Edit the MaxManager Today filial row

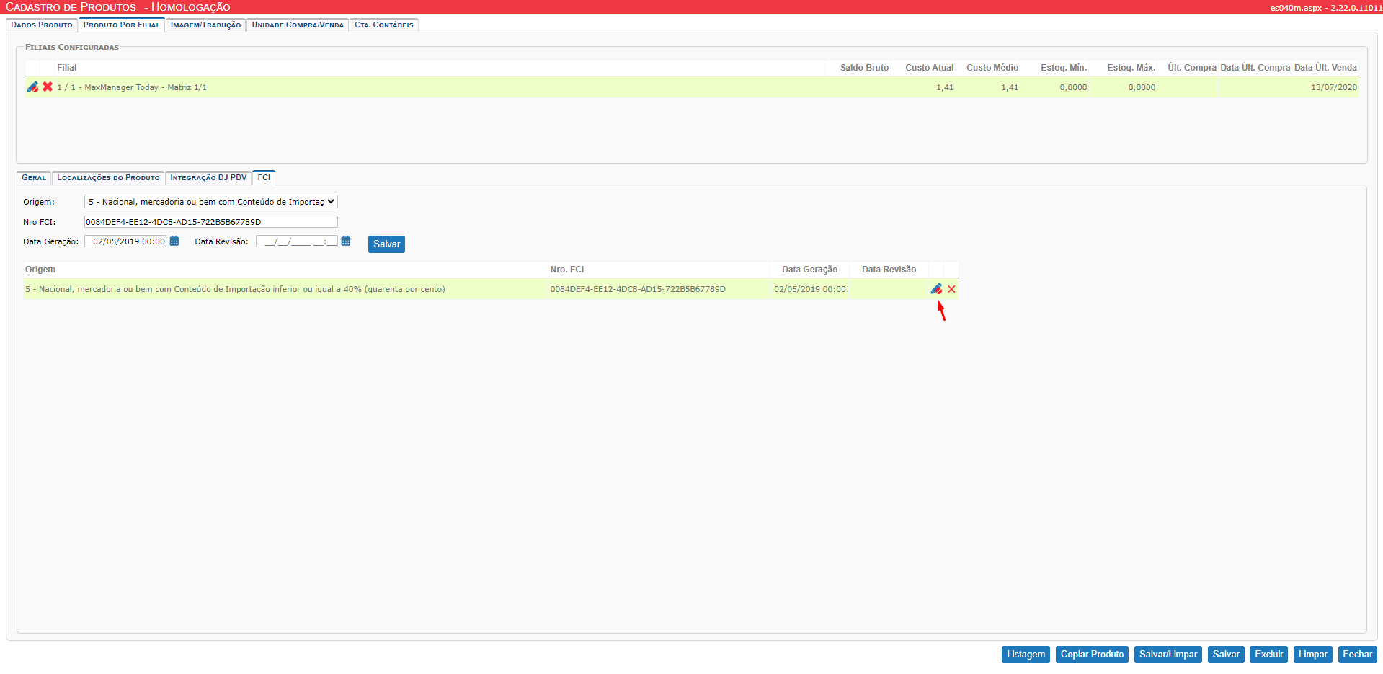click(32, 87)
